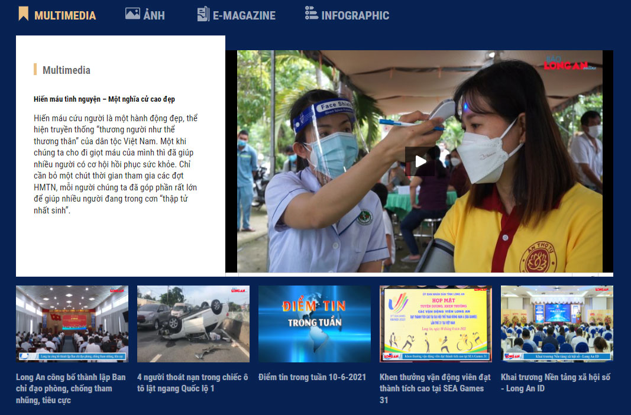Screen dimensions: 631x415
Task: Click the bookmark icon beside MULTIMEDIA
Action: (x=23, y=14)
